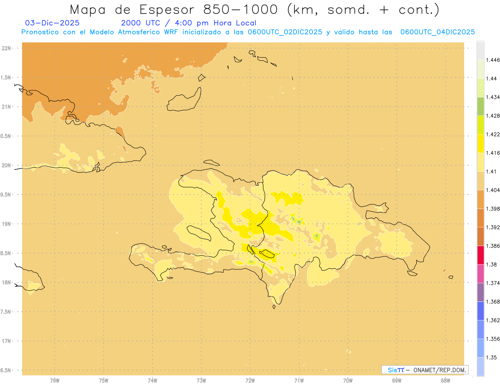Select the '20N' latitude axis label
Viewport: 500px width, 386px height.
7,165
